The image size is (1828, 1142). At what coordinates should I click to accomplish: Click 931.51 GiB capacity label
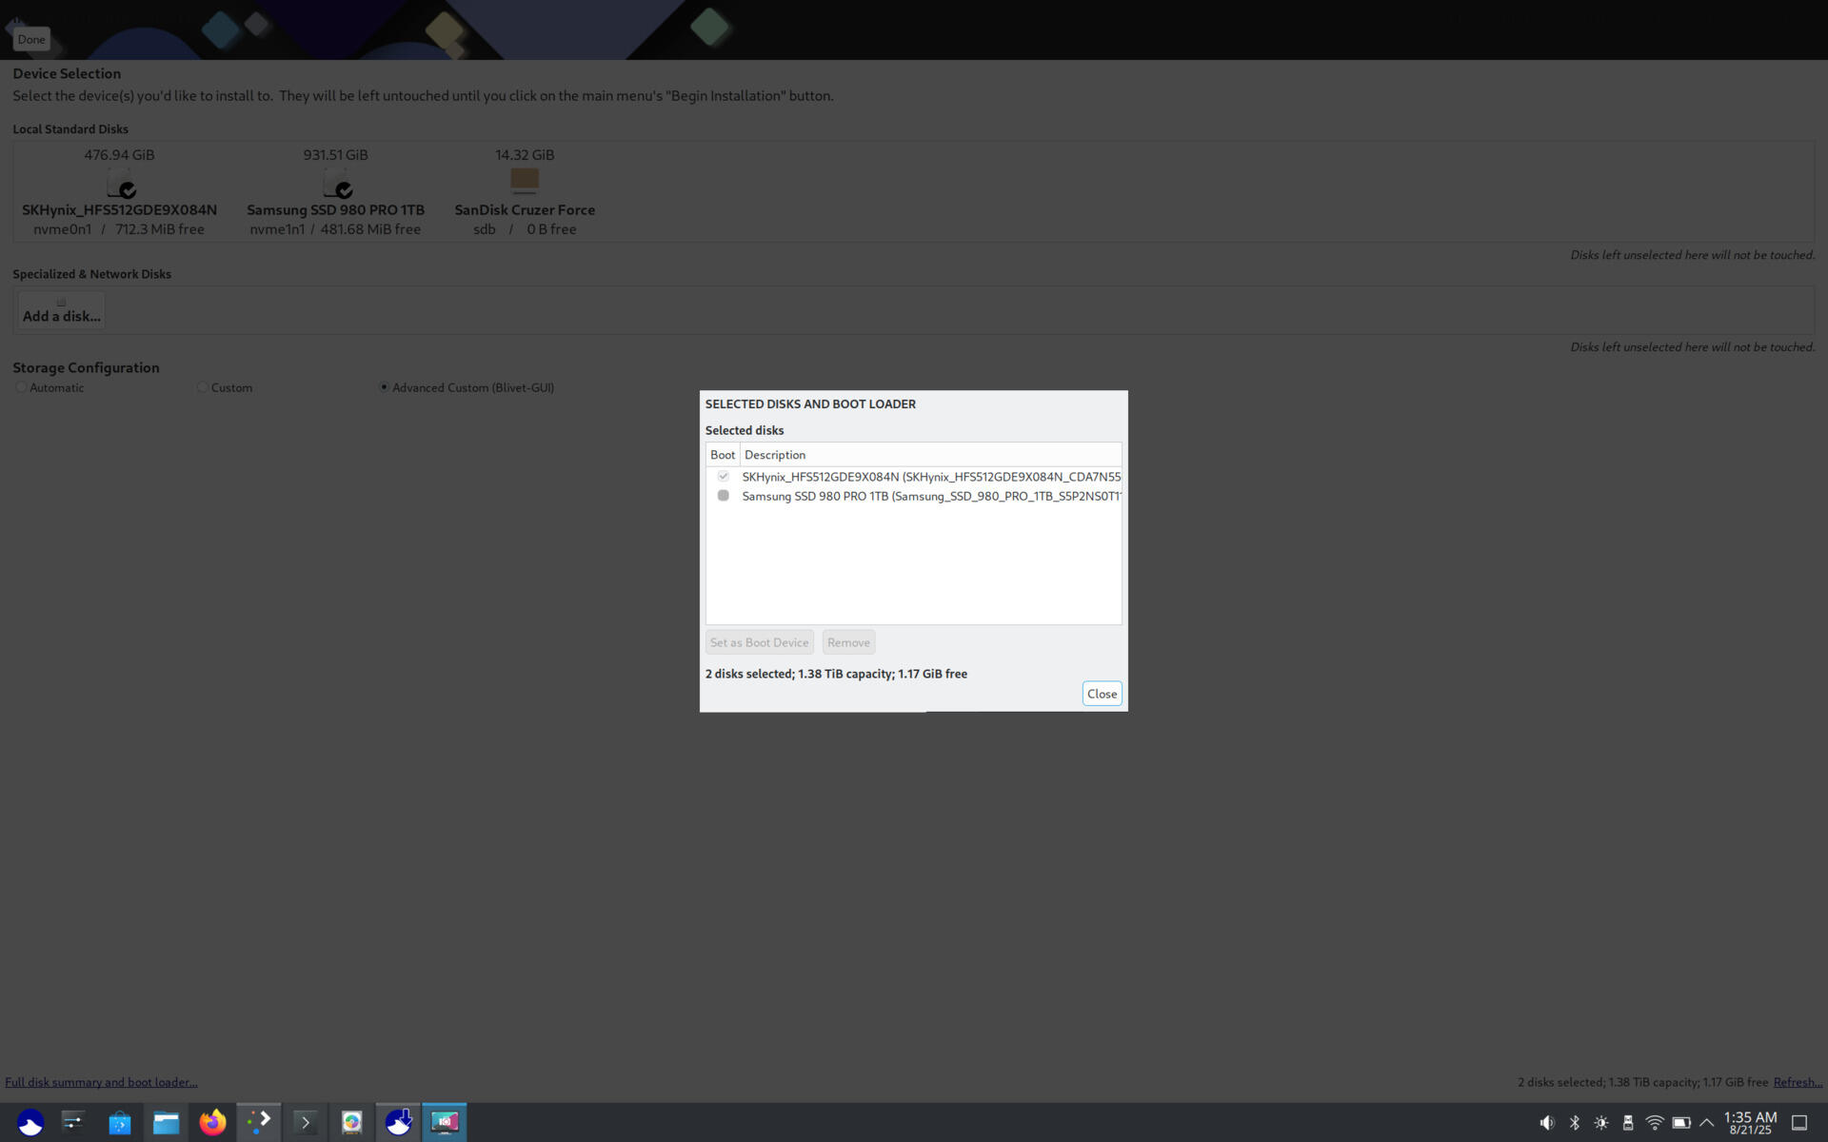coord(335,155)
